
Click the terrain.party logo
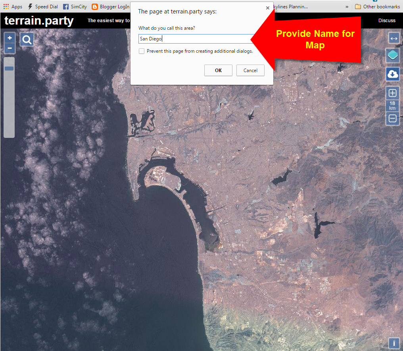tap(39, 21)
